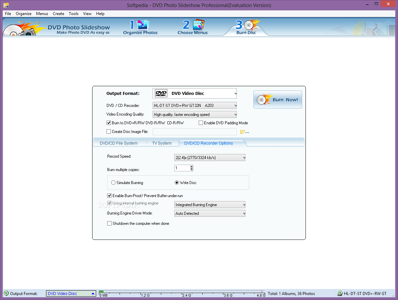Select Simulate Burning radio button
Viewport: 398px width, 300px height.
(113, 183)
